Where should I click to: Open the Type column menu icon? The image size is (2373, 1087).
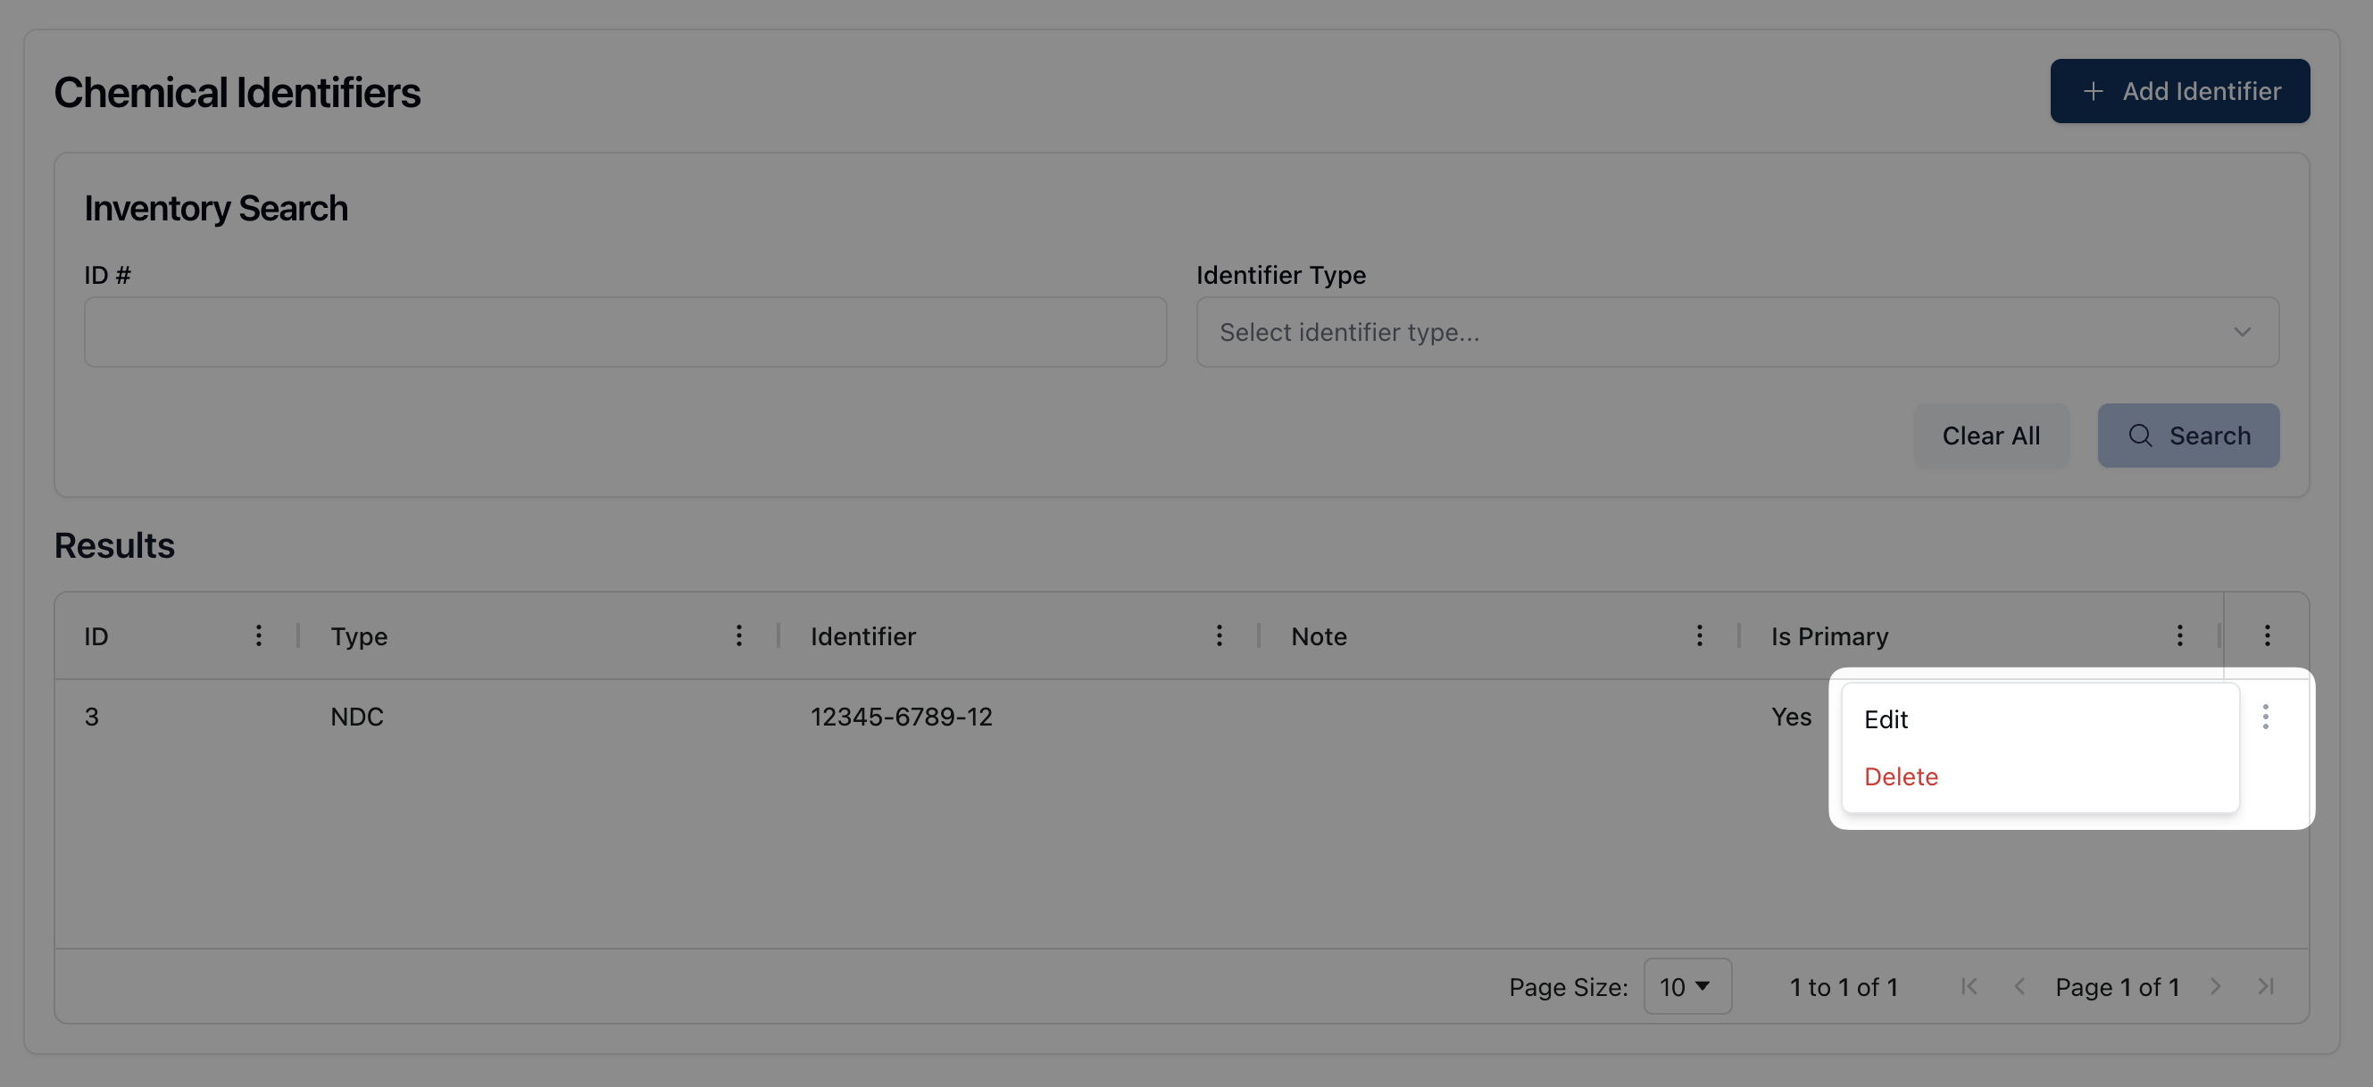click(x=739, y=635)
